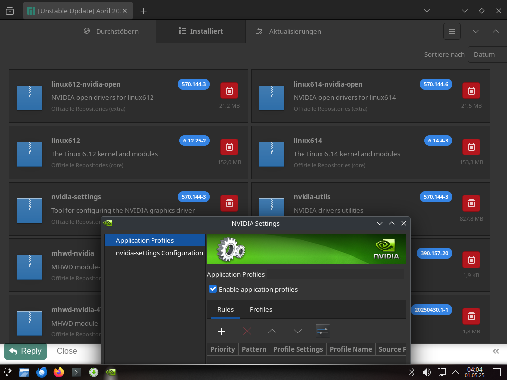
Task: Click the Profile Name column header
Action: click(351, 349)
